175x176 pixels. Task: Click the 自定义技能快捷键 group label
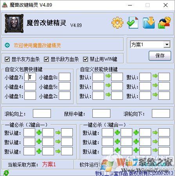click(99, 69)
